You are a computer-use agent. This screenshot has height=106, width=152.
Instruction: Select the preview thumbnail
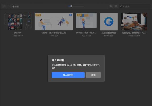17,21
